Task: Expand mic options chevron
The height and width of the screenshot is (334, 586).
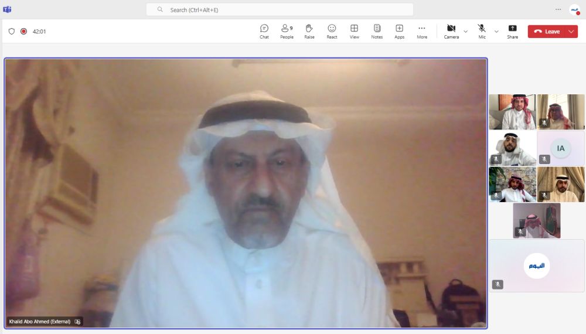Action: point(496,32)
